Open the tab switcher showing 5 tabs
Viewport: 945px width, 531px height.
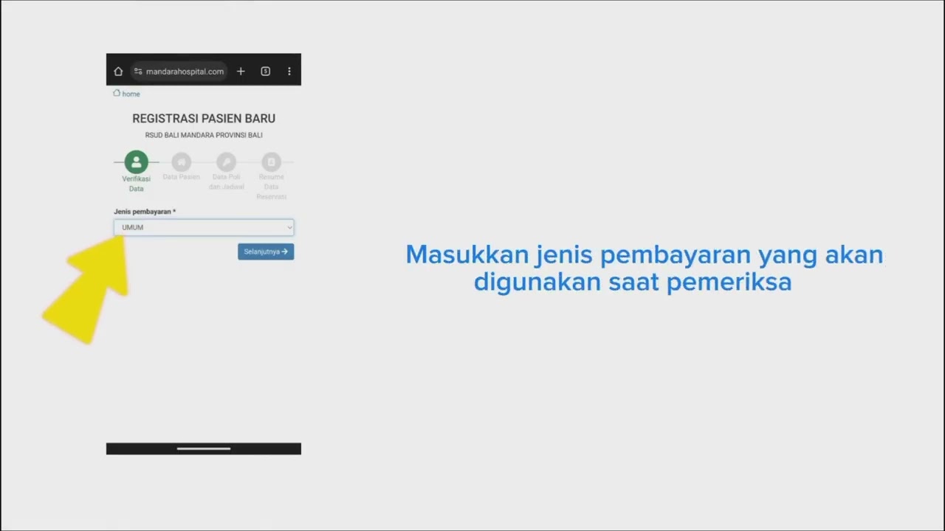266,72
